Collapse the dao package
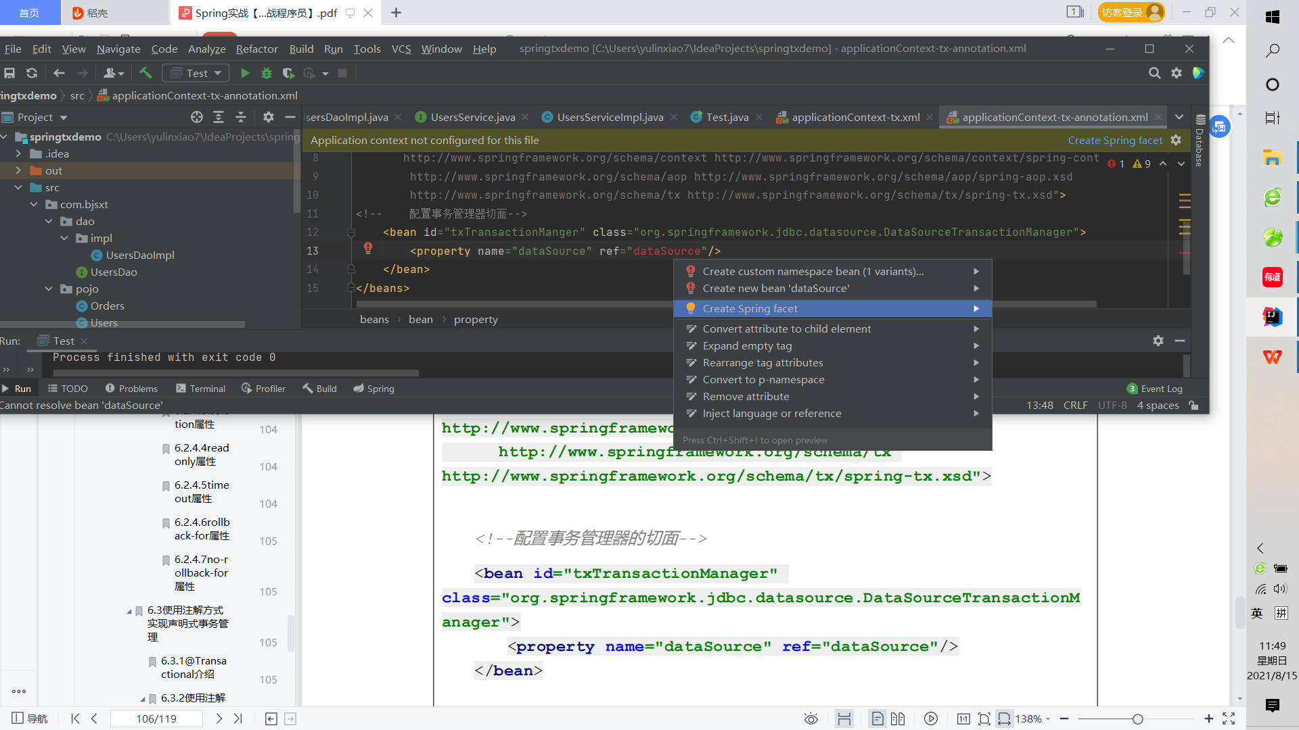Image resolution: width=1299 pixels, height=730 pixels. 49,221
